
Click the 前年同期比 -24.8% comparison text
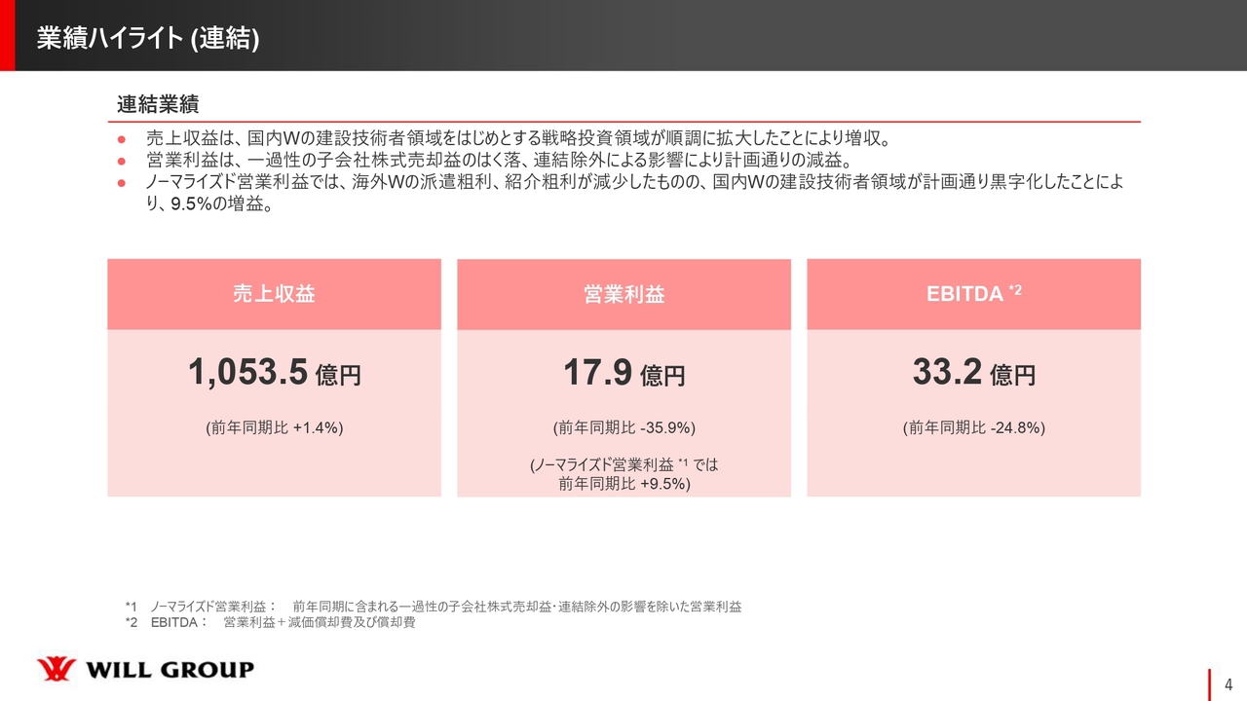tap(973, 425)
